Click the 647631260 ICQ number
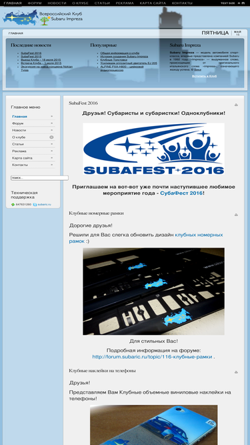Image resolution: width=250 pixels, height=445 pixels. tap(23, 204)
